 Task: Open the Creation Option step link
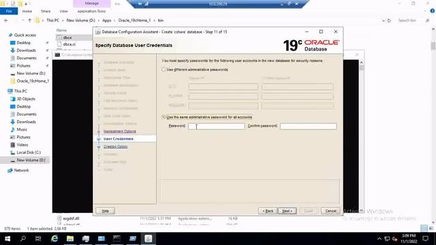115,146
